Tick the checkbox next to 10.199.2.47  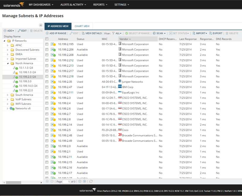47,87
